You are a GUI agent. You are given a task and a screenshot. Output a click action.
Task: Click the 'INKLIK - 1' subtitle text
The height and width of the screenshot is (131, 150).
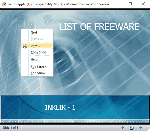[60, 108]
